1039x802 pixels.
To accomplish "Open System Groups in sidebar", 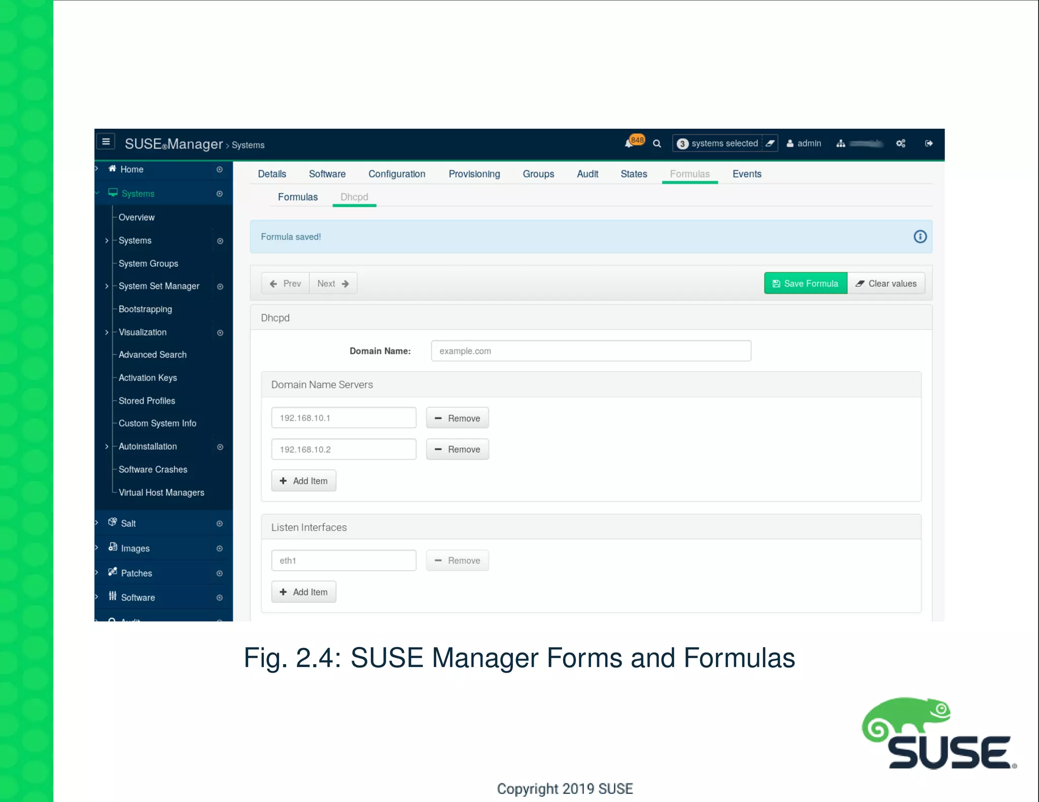I will 148,263.
